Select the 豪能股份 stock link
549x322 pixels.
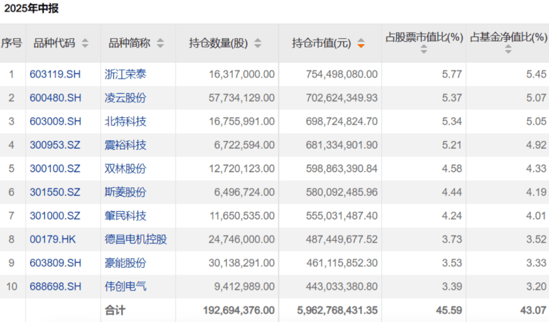coord(126,263)
